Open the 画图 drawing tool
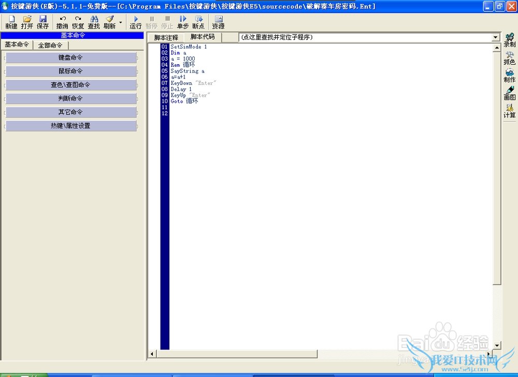Screen dimensions: 518x377 (x=510, y=93)
